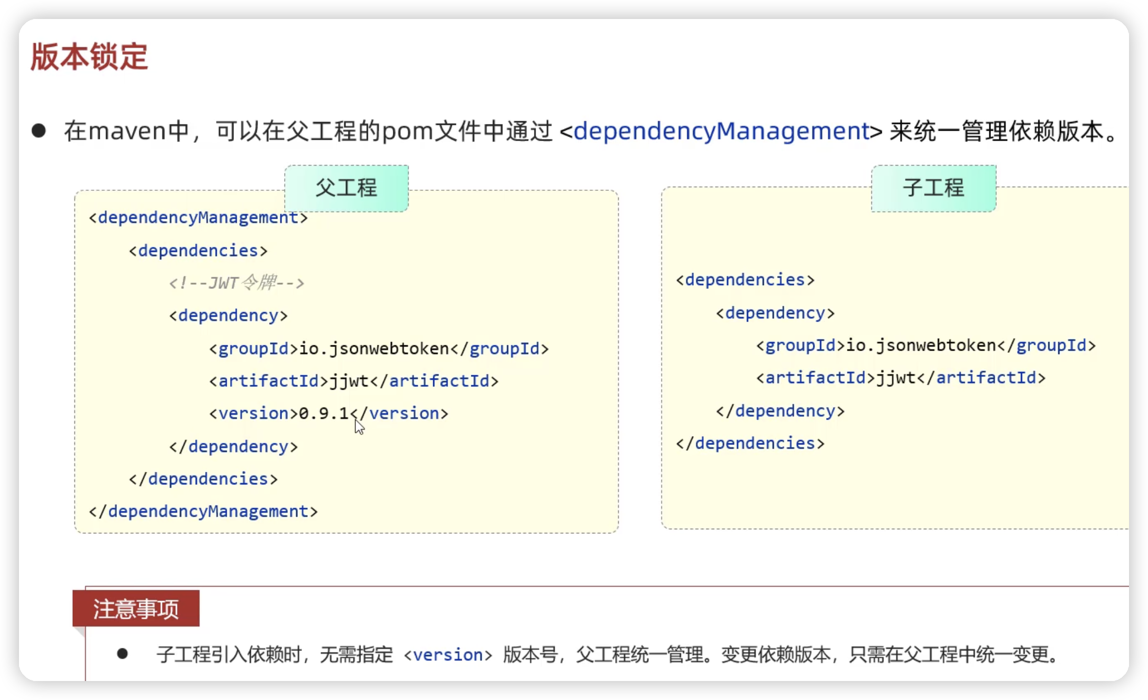Click the bullet beside the maven sentence
Screen dimensions: 1148x700
(x=38, y=131)
